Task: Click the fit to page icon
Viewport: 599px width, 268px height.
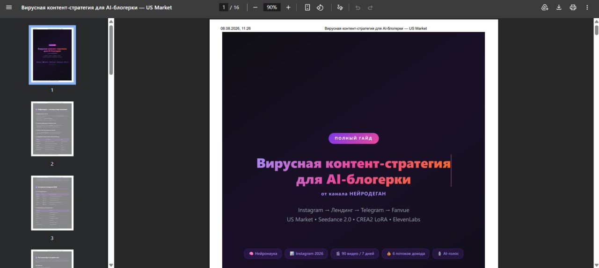Action: click(307, 7)
